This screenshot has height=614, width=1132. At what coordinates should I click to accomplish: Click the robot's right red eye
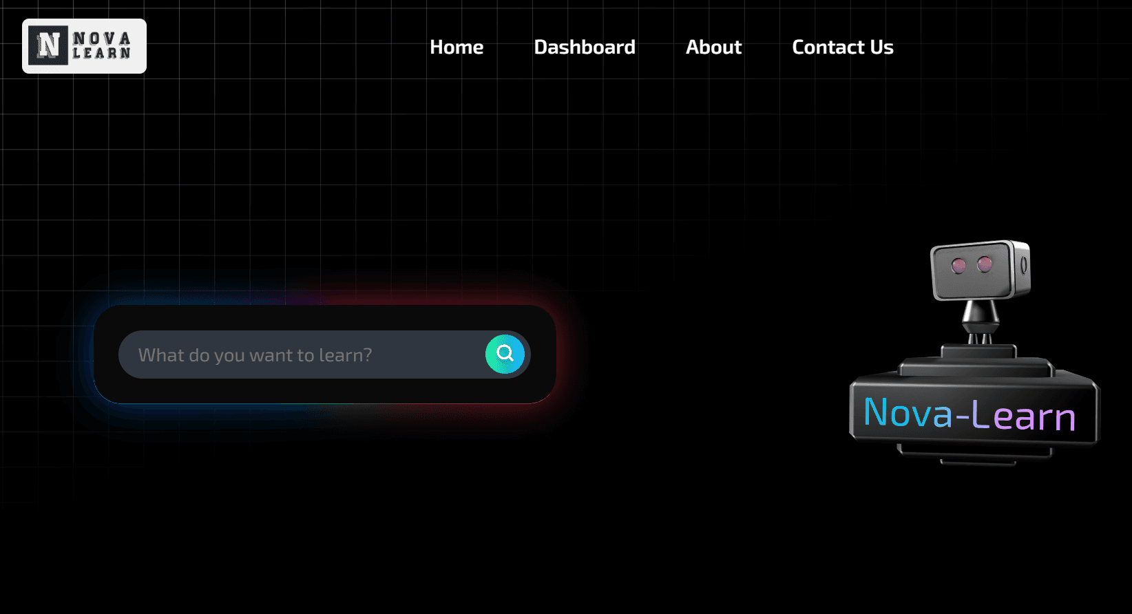(x=985, y=264)
